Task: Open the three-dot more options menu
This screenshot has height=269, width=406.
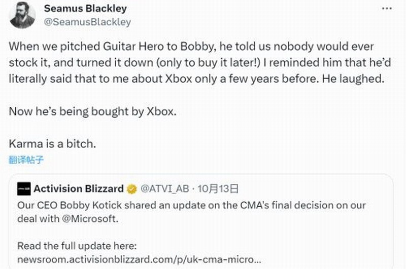Action: pyautogui.click(x=388, y=9)
